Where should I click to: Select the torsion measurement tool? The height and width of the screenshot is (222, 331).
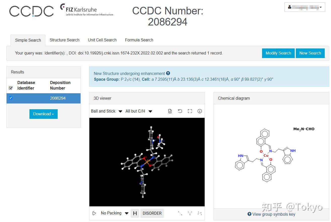coord(200,213)
